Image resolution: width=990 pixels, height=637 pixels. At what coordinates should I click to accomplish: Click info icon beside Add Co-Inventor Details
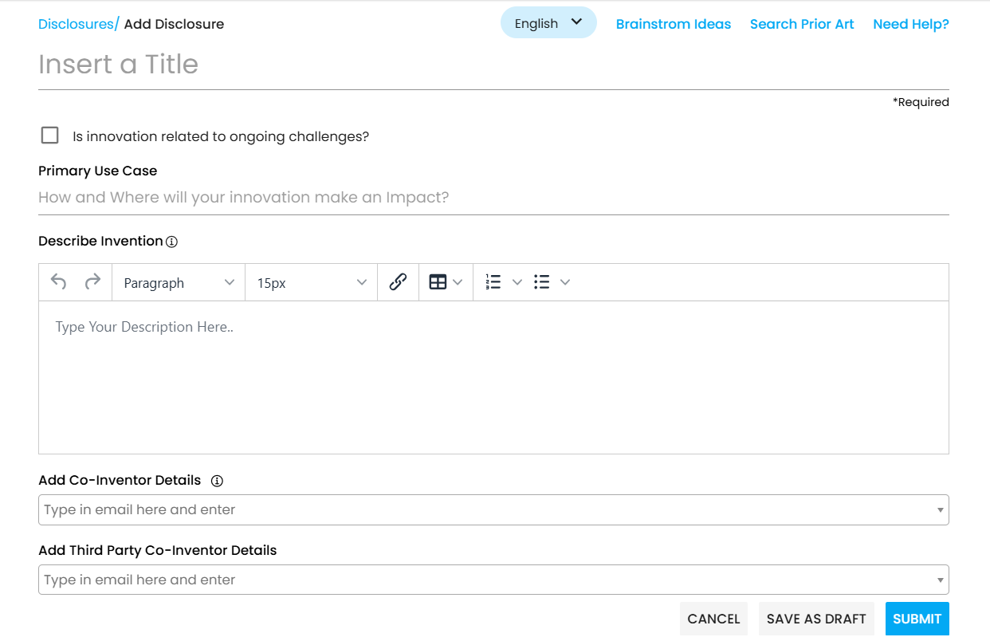pos(217,481)
